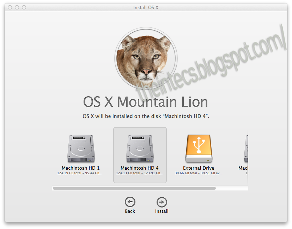Click the "124.13 GB total" capacity text
The image size is (292, 229).
point(128,173)
